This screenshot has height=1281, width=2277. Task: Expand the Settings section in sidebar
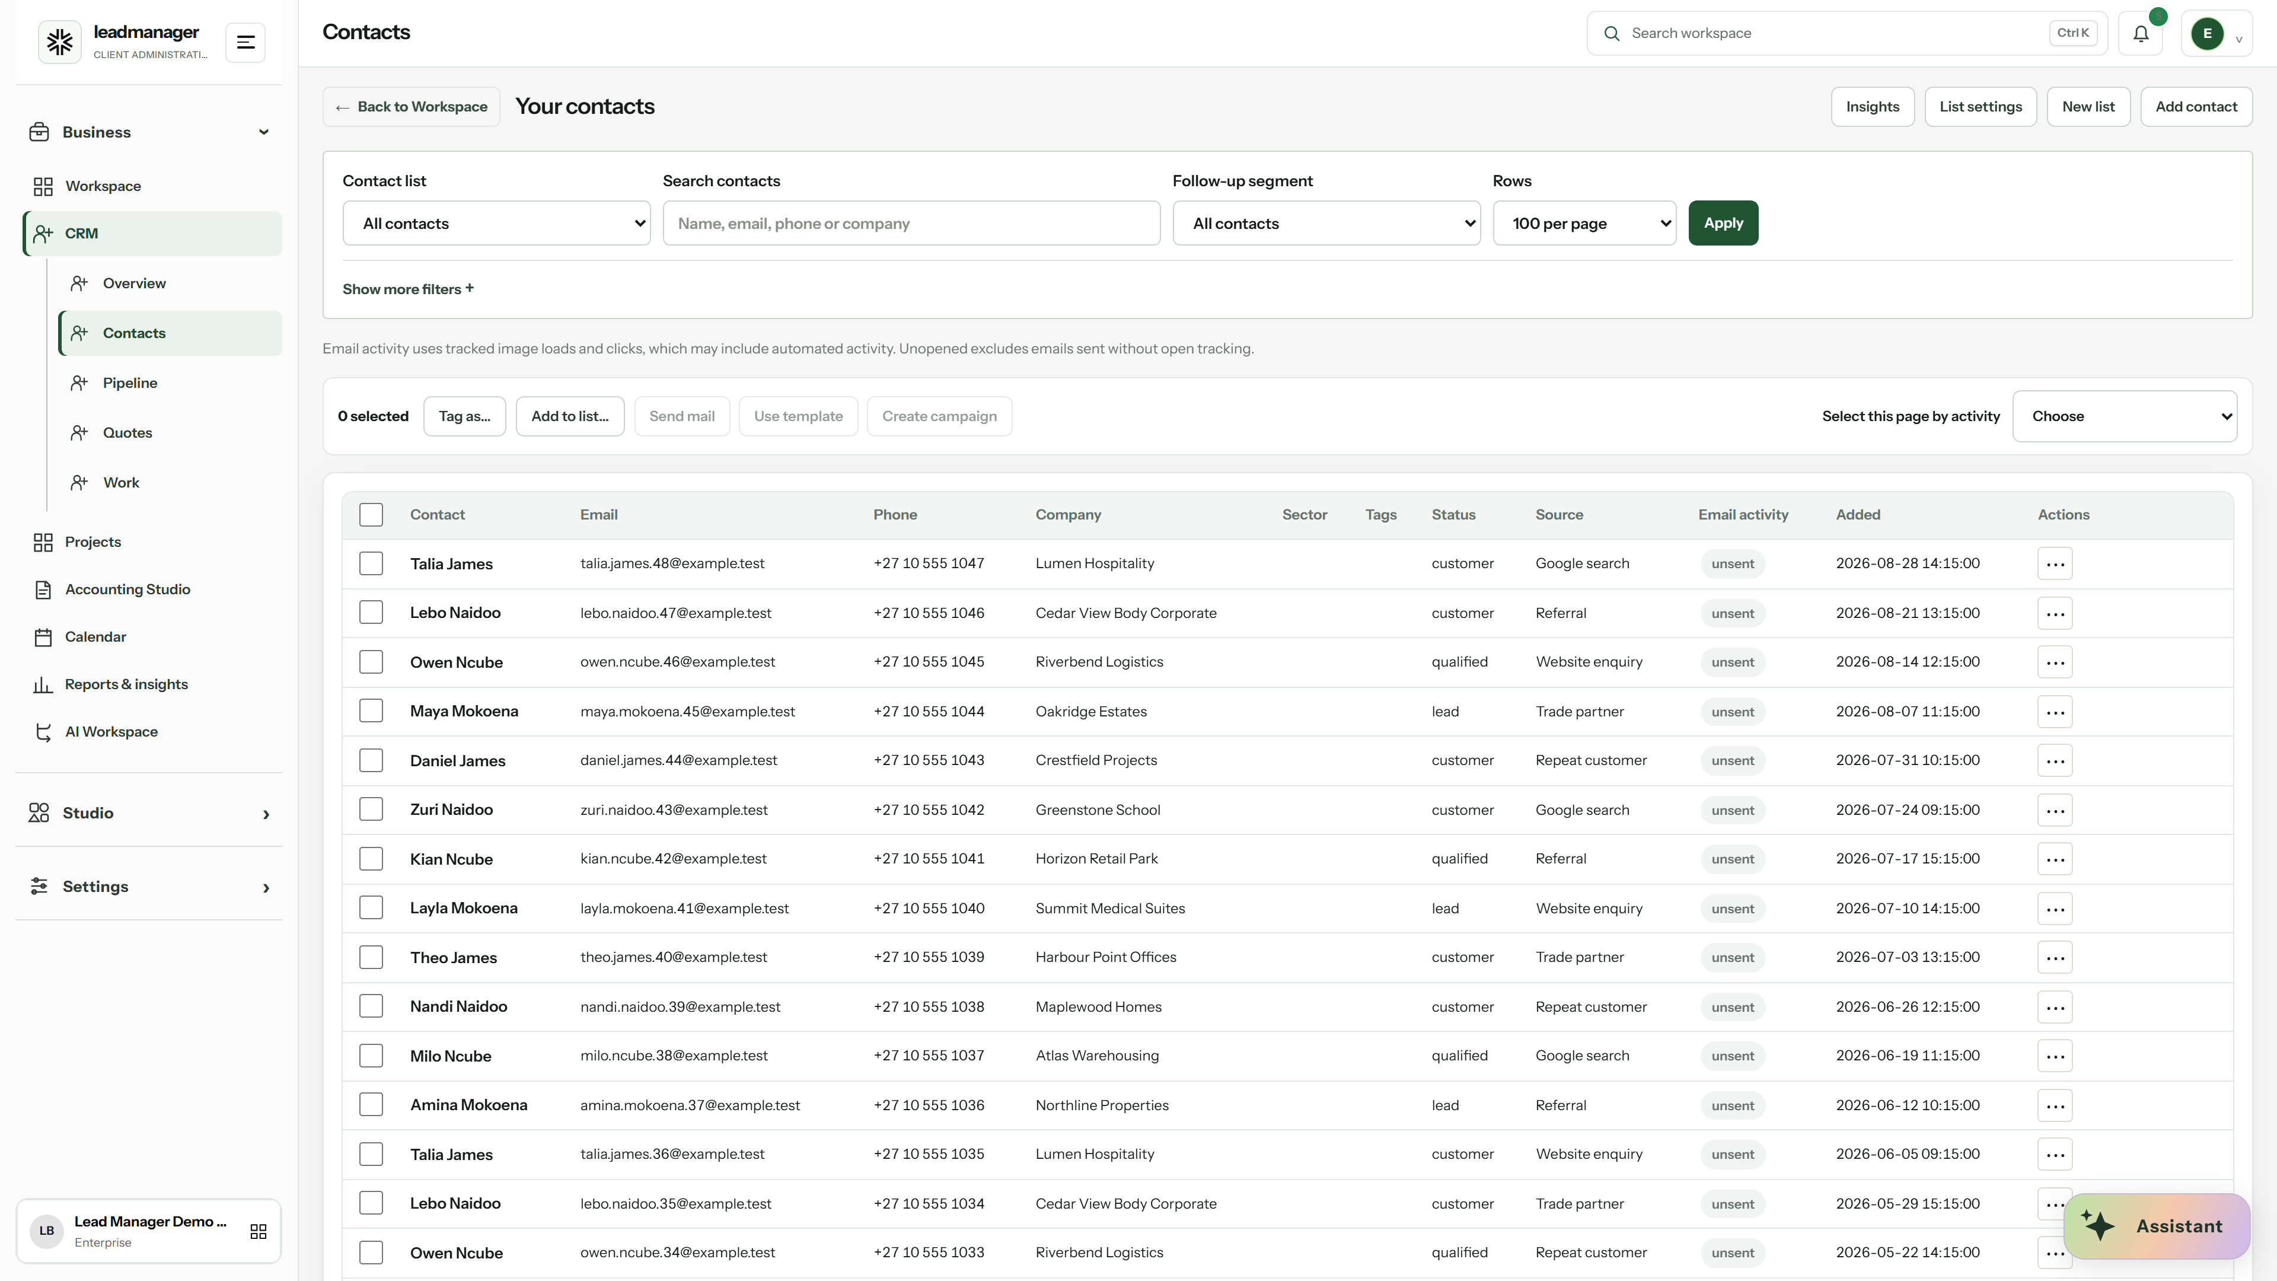(x=148, y=887)
